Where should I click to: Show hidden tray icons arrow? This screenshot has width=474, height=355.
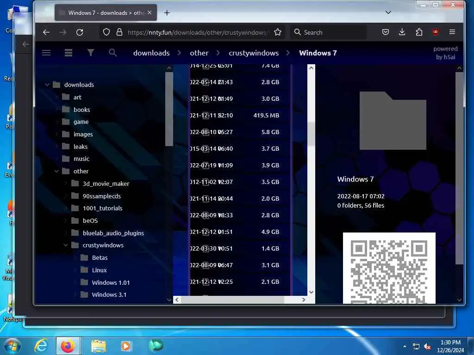[x=405, y=346]
